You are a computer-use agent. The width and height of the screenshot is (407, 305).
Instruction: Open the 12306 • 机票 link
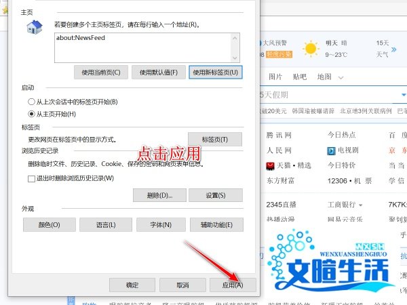[x=349, y=180]
